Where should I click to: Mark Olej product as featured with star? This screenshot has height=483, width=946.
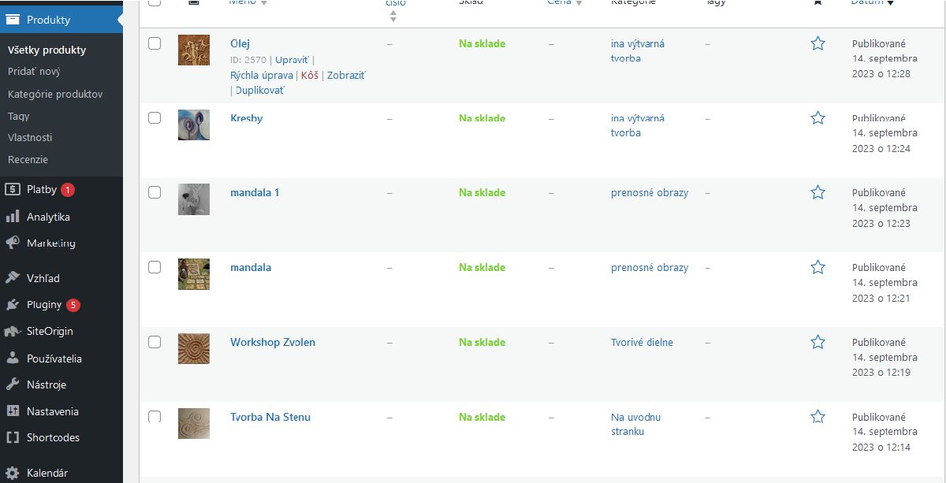818,43
